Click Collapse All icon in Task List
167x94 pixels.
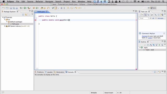pyautogui.click(x=159, y=15)
